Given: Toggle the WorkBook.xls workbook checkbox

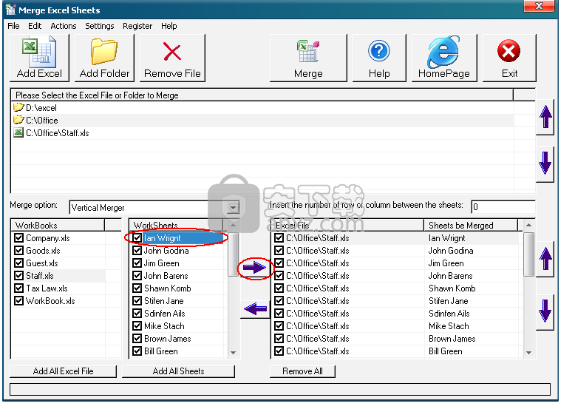Looking at the screenshot, I should coord(18,301).
